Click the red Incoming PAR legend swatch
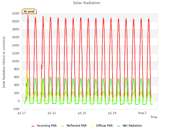 click(33, 126)
